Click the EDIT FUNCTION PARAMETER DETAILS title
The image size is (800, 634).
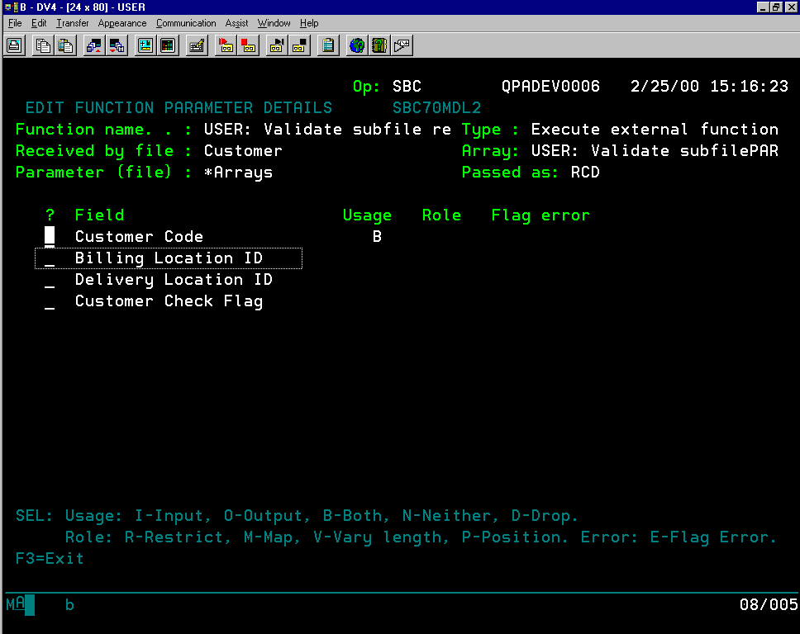click(x=179, y=108)
